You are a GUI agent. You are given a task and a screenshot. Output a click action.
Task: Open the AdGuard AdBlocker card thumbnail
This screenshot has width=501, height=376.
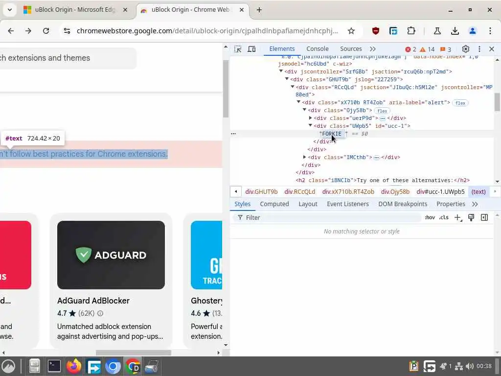point(111,255)
